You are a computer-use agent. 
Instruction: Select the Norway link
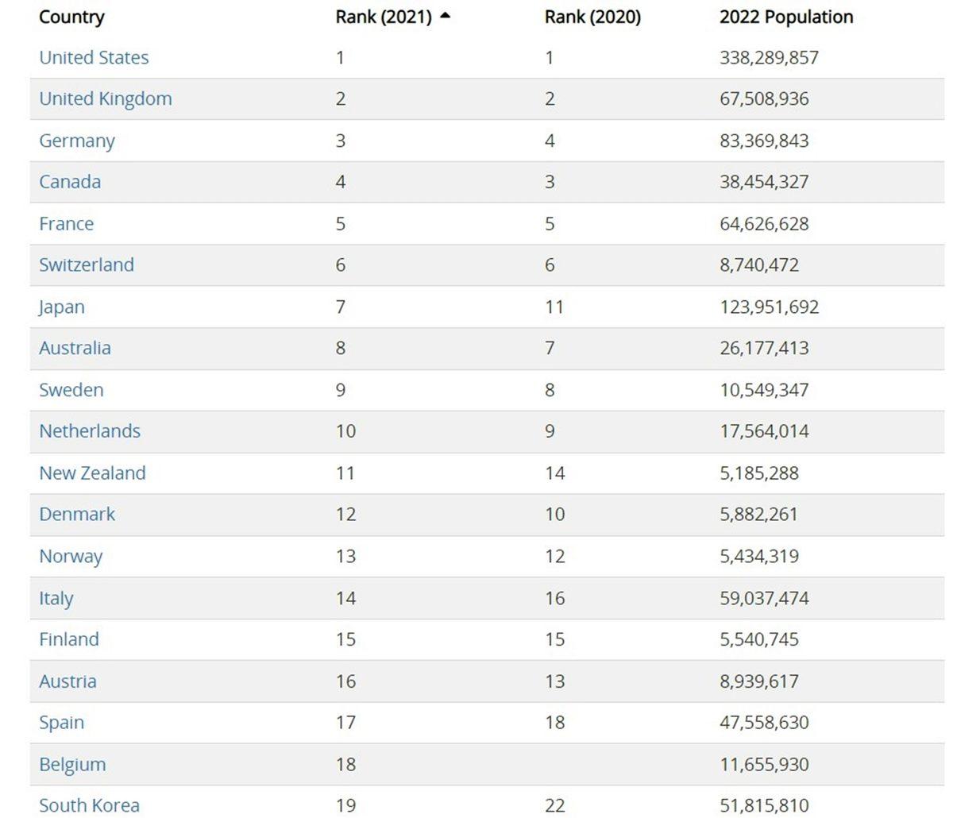tap(71, 556)
